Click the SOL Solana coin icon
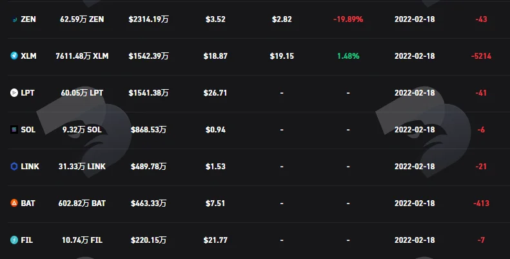 pos(14,130)
